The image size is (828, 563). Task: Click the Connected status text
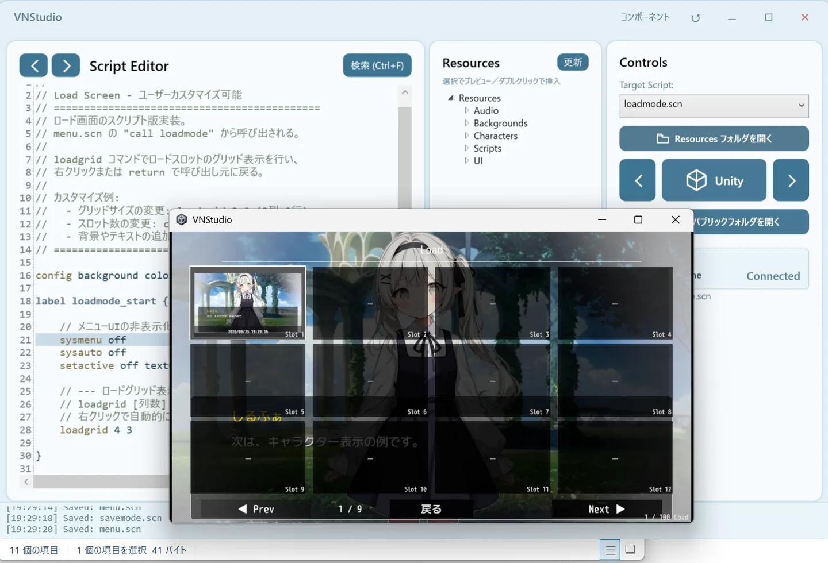pyautogui.click(x=773, y=276)
